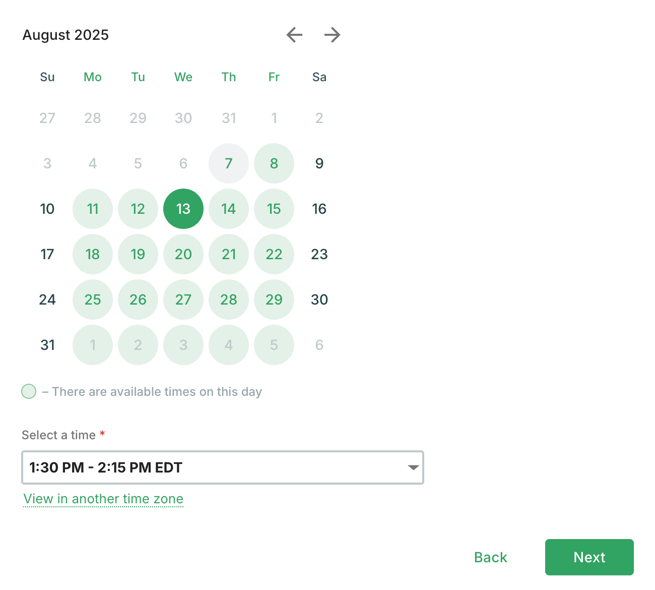The width and height of the screenshot is (655, 590).
Task: Select August 7 on the calendar
Action: tap(229, 163)
